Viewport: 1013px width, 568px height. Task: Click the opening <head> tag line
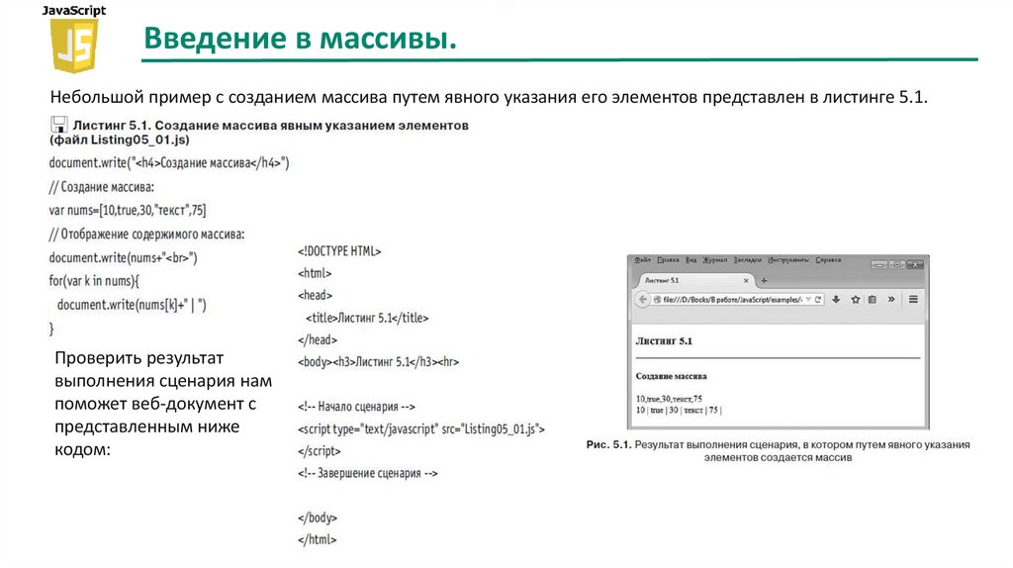tap(315, 295)
